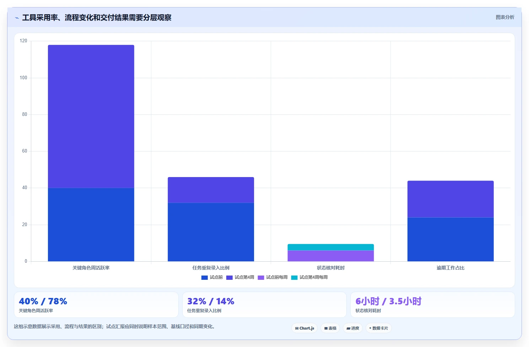Toggle the 试点前每周 legend series

point(272,277)
